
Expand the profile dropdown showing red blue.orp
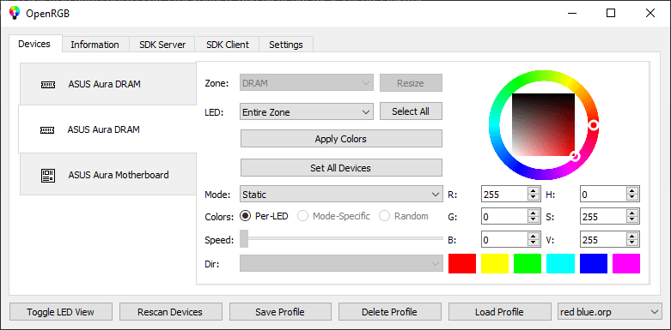tap(610, 312)
